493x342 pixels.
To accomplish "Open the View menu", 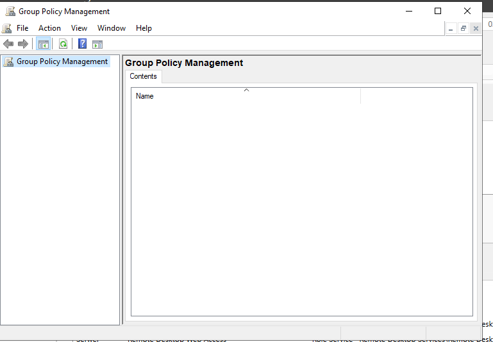I will click(x=79, y=28).
